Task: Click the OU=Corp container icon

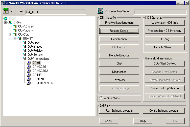Action: [x=15, y=35]
